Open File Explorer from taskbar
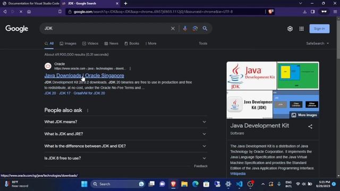 [184, 184]
